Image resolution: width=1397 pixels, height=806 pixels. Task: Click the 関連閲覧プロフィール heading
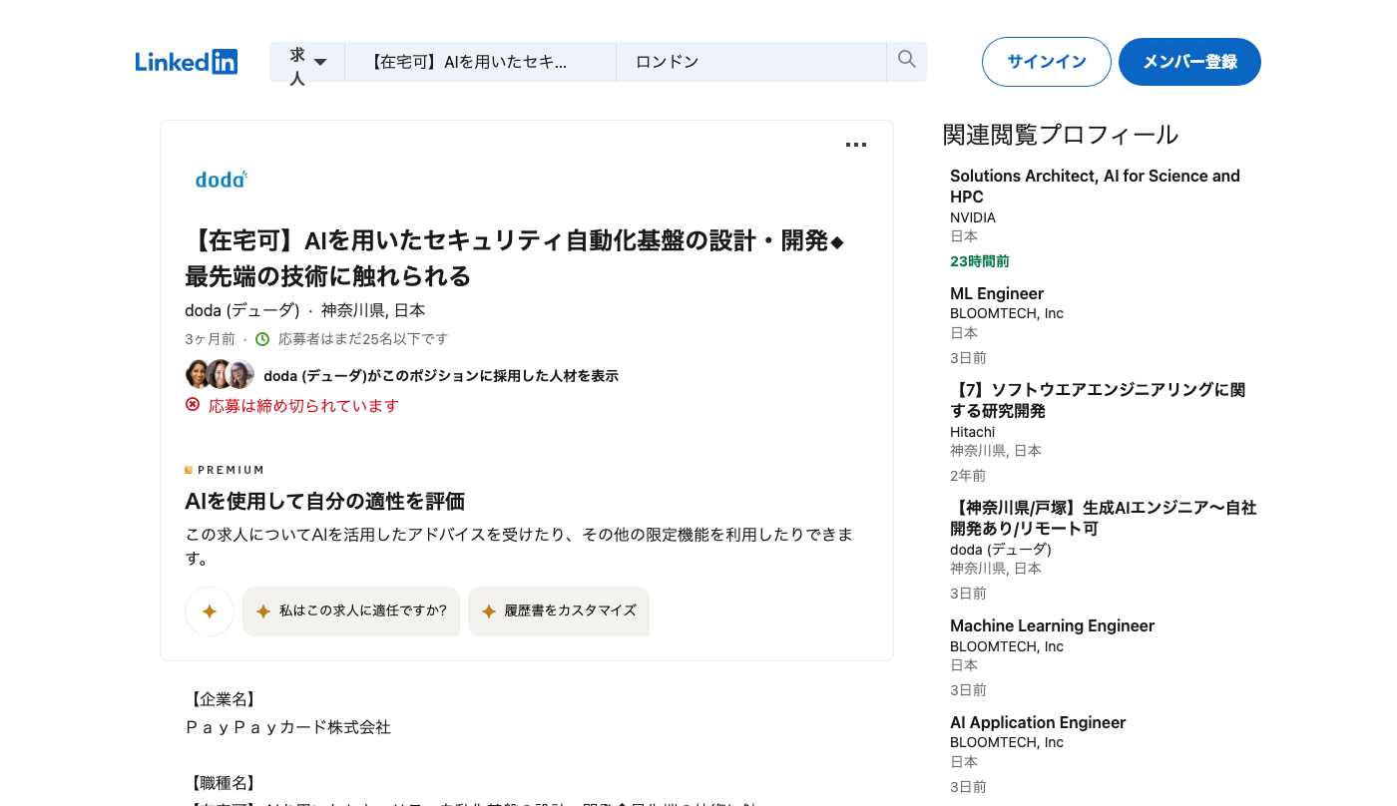click(1061, 135)
